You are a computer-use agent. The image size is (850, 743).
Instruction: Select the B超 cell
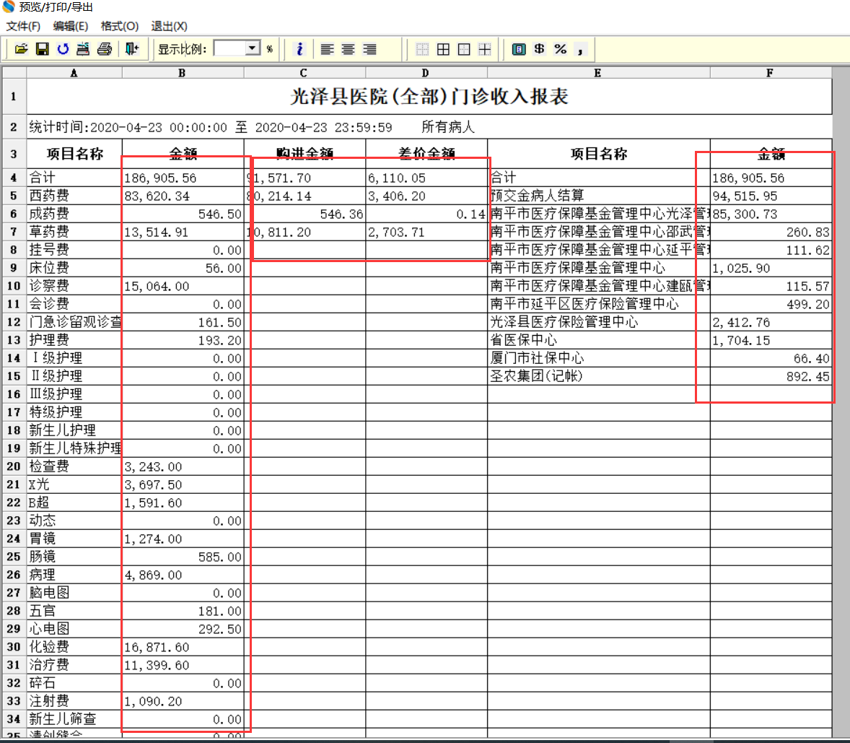click(74, 503)
